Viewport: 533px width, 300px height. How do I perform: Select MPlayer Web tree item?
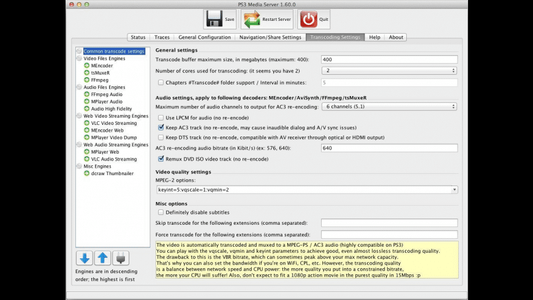[x=105, y=152]
